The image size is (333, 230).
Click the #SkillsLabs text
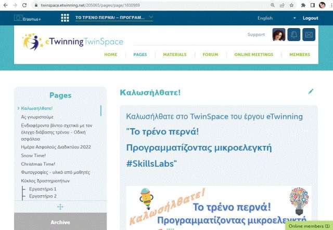(x=151, y=164)
